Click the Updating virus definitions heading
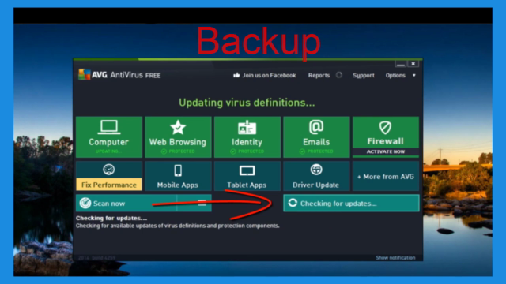This screenshot has height=284, width=506. pyautogui.click(x=247, y=103)
